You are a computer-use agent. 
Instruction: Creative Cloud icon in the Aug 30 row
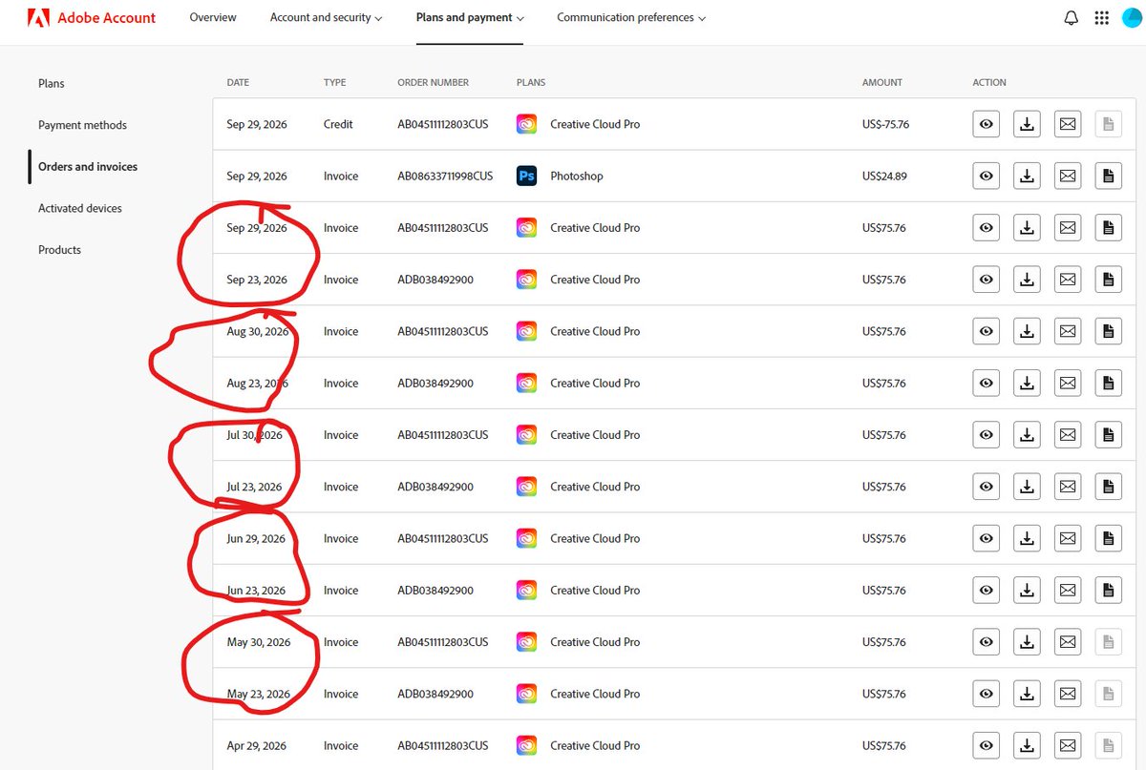[x=526, y=331]
